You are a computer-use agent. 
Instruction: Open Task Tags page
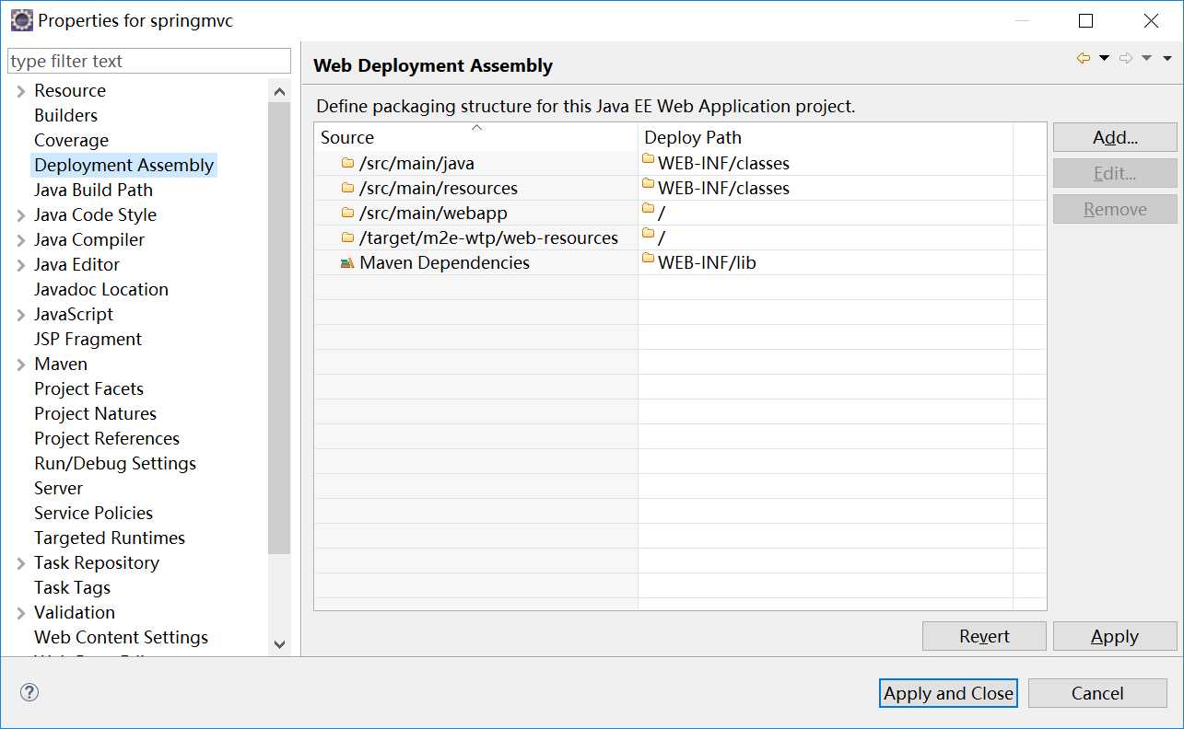point(72,587)
